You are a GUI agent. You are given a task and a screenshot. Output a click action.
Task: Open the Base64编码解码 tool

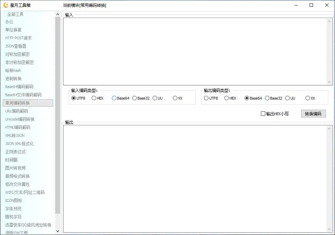[19, 87]
